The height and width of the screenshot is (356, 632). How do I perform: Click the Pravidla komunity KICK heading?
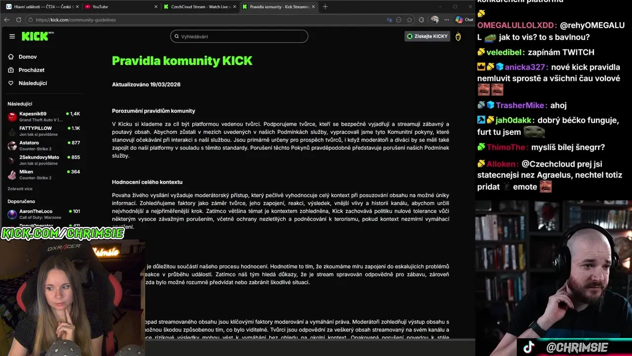point(182,61)
